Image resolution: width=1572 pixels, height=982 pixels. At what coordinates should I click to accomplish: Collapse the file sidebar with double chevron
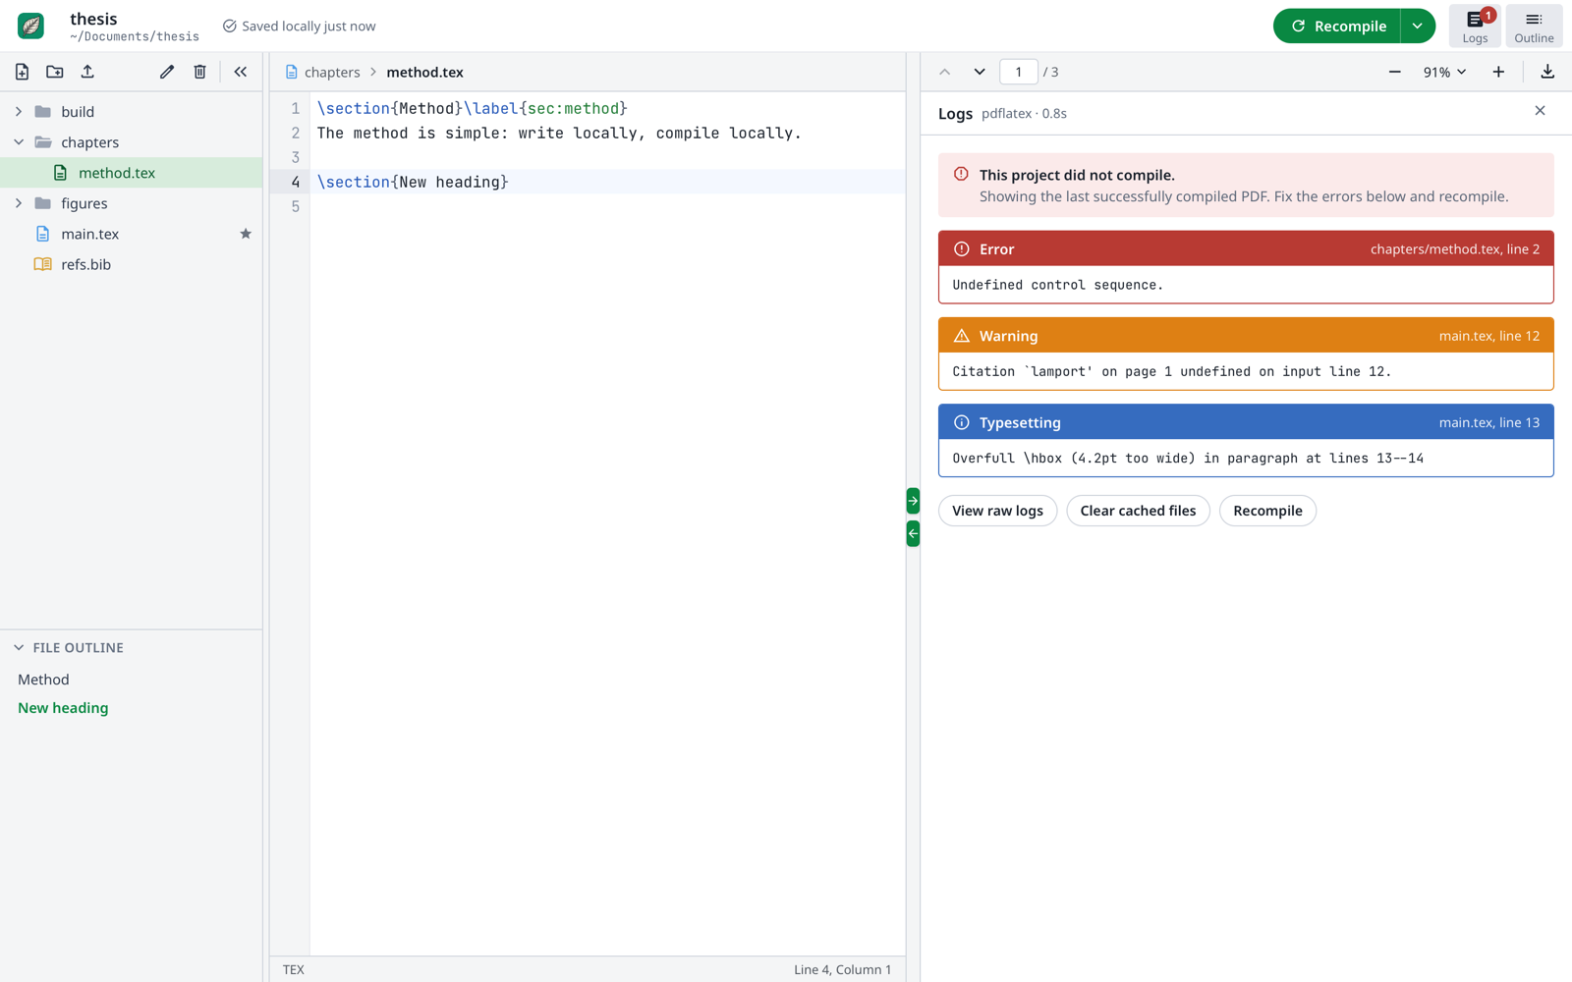pos(241,72)
